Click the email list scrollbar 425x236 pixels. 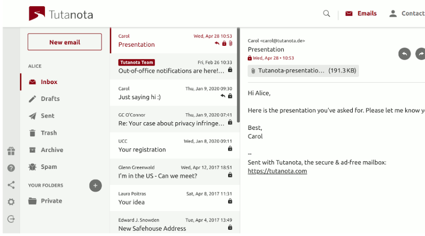pyautogui.click(x=238, y=75)
